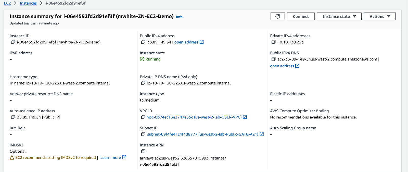
Task: Copy the Auto-assigned IP address
Action: click(x=13, y=117)
